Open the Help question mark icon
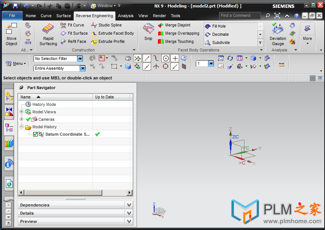325x230 pixels. pyautogui.click(x=297, y=16)
